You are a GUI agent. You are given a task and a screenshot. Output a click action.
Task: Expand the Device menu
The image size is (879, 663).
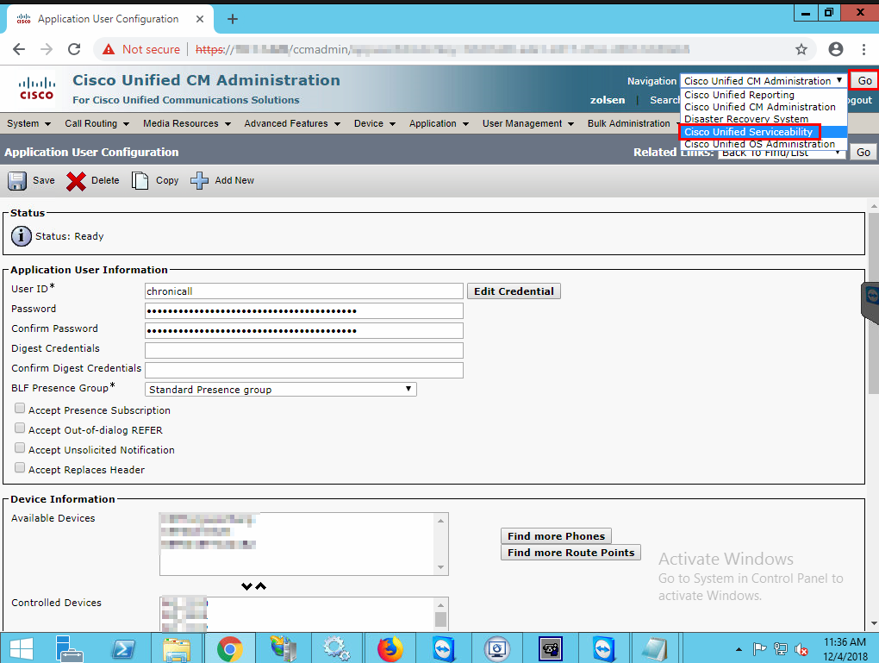click(x=375, y=123)
